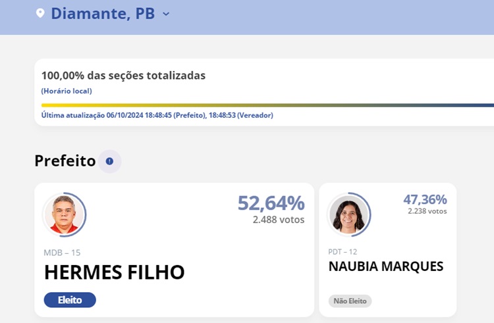Click the 47,36% vote percentage
This screenshot has width=494, height=323.
425,199
